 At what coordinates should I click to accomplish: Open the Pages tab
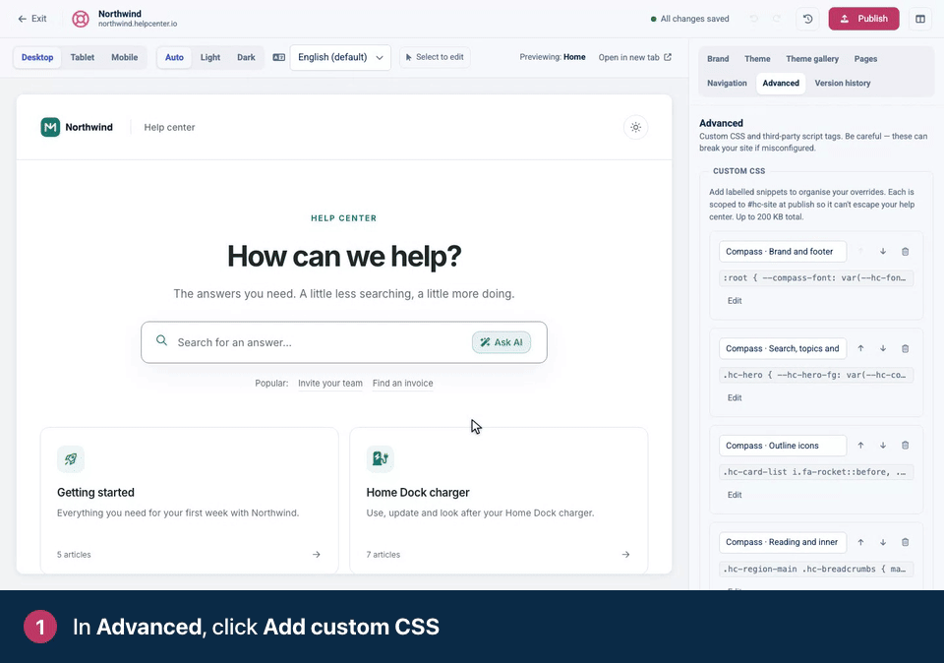(x=865, y=59)
